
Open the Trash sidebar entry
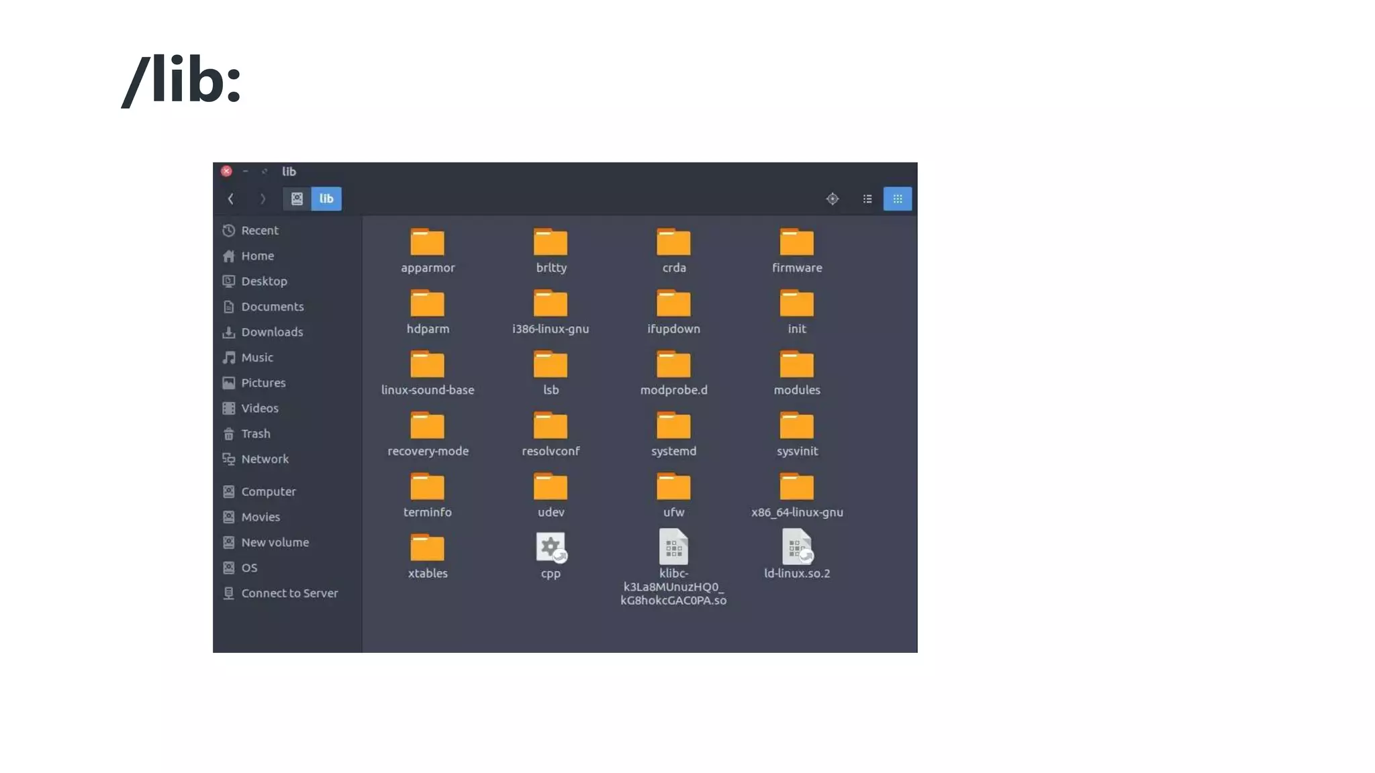255,433
